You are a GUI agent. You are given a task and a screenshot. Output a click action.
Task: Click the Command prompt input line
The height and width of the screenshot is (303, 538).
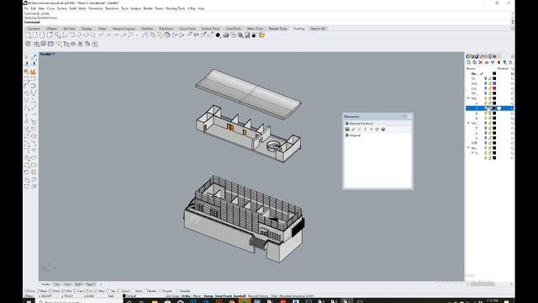pos(267,22)
